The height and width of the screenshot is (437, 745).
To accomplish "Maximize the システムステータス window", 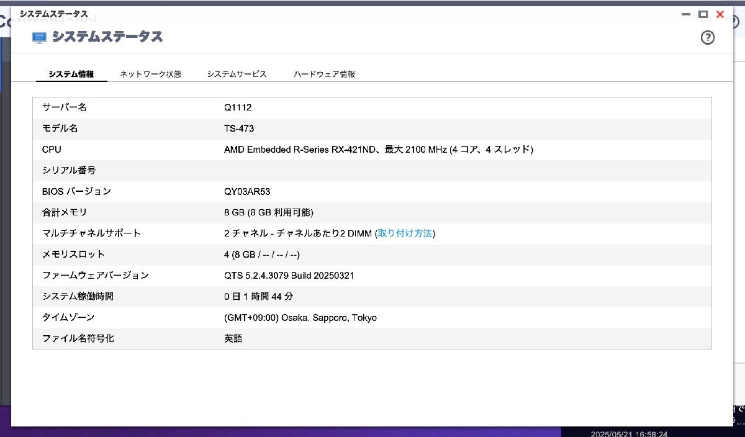I will [702, 14].
